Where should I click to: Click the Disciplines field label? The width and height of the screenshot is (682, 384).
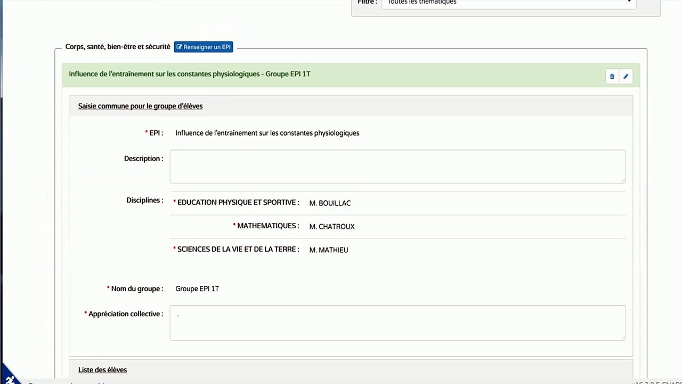click(x=144, y=201)
